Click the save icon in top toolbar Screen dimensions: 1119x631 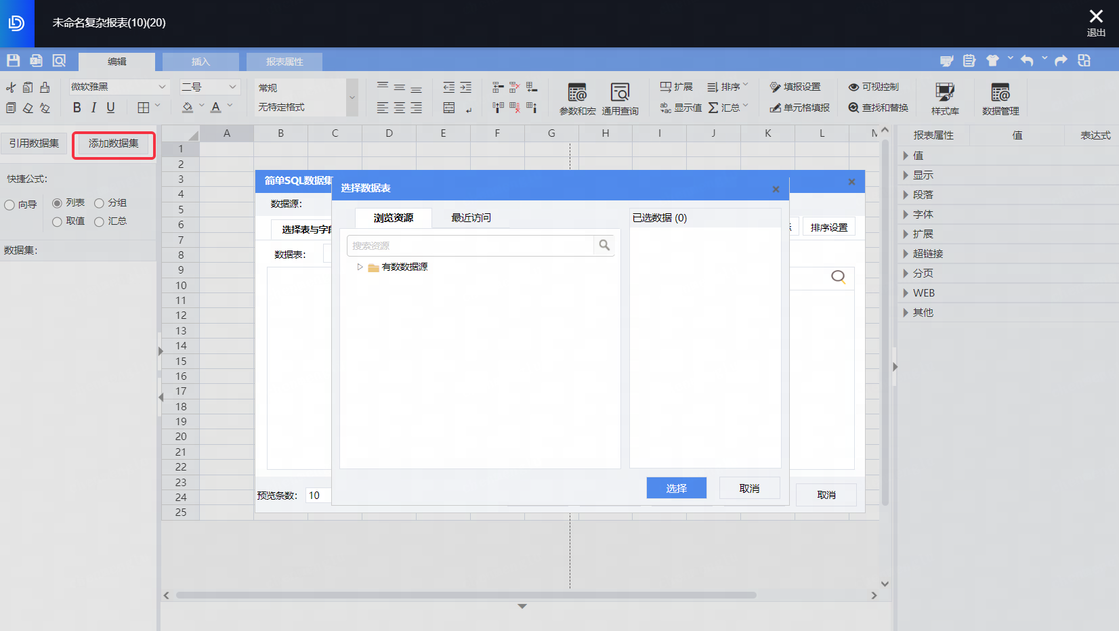(14, 61)
